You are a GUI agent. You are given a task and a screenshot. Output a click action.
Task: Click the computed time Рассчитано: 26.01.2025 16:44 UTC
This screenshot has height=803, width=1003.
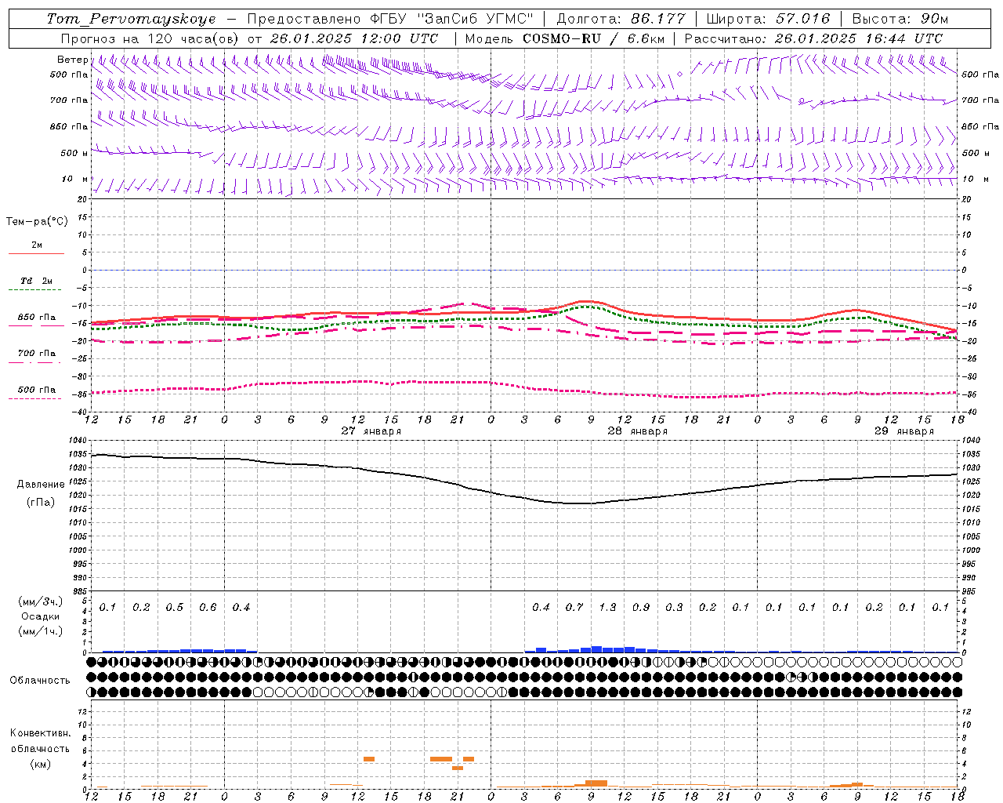tap(813, 38)
